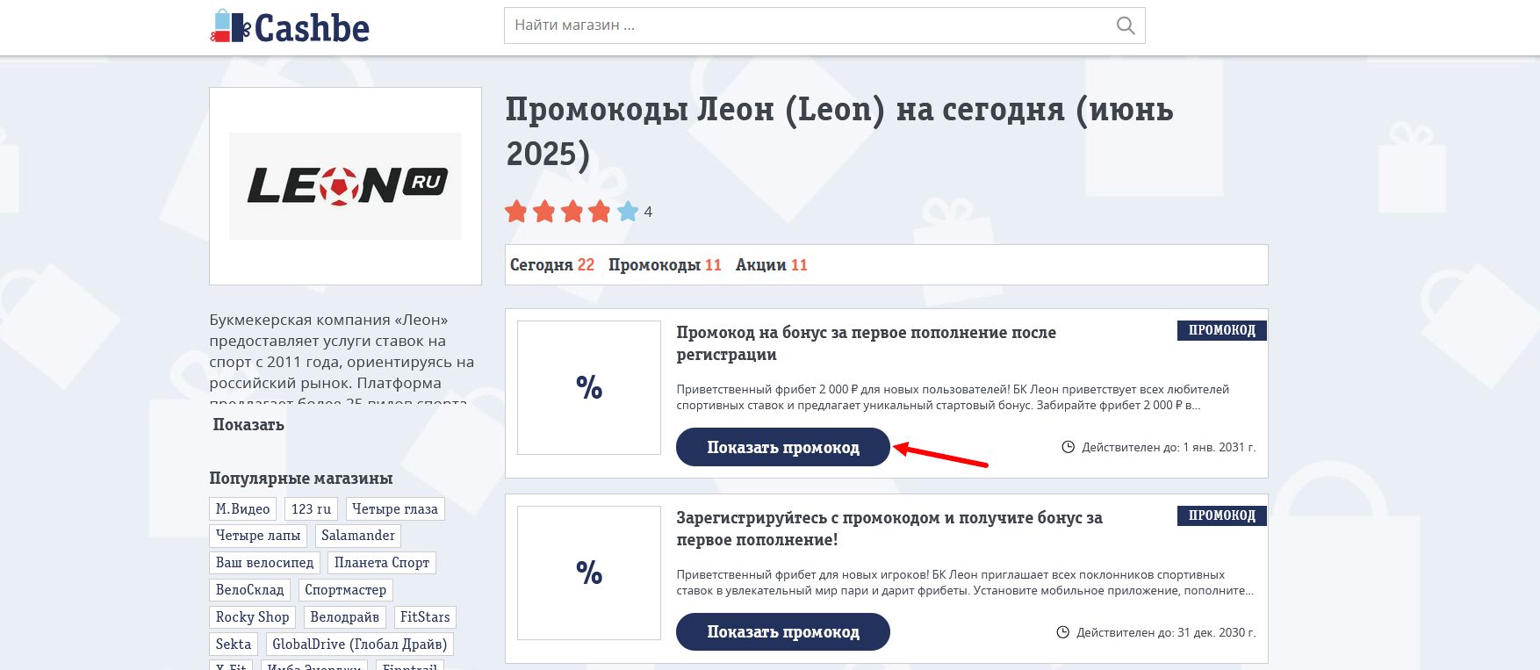Open 'Четыре лапы' store tag
This screenshot has height=670, width=1540.
tap(258, 536)
